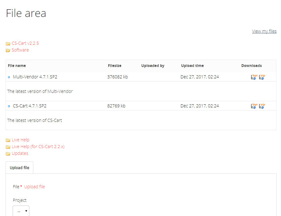Click the Multi-Vendor 4.7.1.SP2 file name
The width and height of the screenshot is (281, 216).
click(35, 77)
